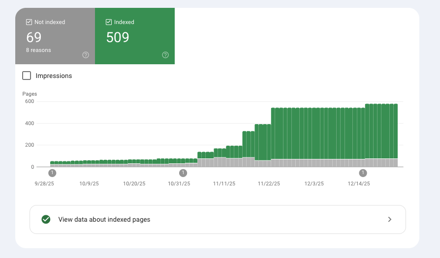Click the 11/11/25 date label
The image size is (440, 258).
[x=224, y=183]
